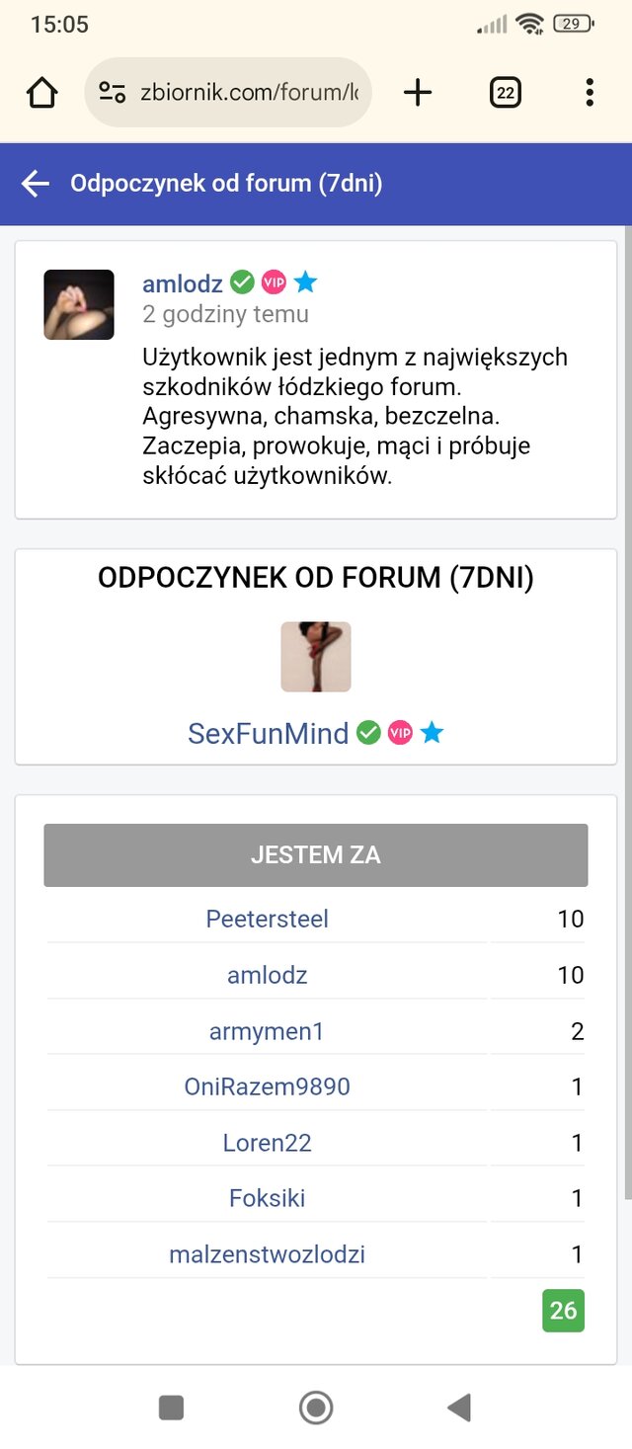Viewport: 632px width, 1449px height.
Task: Open a new tab with plus icon
Action: pos(418,93)
